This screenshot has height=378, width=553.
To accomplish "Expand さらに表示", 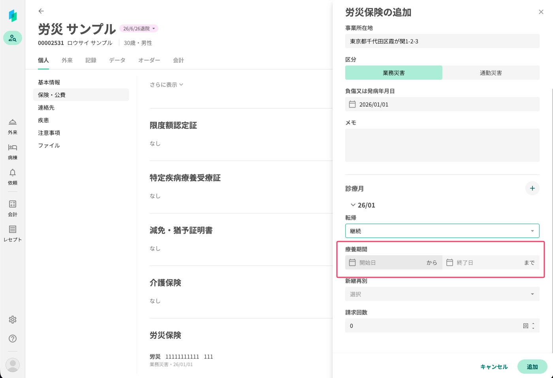I will coord(166,84).
